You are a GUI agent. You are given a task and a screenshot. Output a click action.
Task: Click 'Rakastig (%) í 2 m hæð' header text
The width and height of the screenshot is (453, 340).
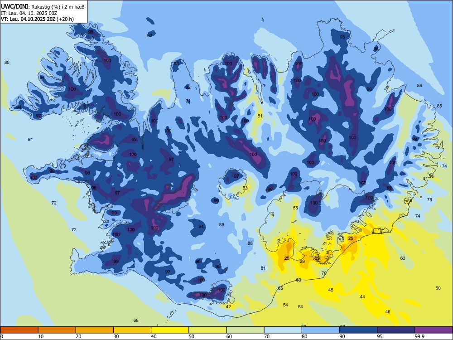[58, 7]
